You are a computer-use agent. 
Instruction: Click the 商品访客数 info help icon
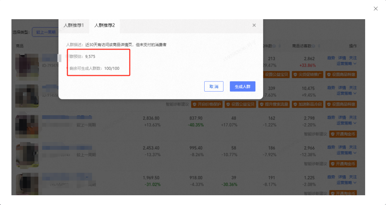click(x=314, y=46)
